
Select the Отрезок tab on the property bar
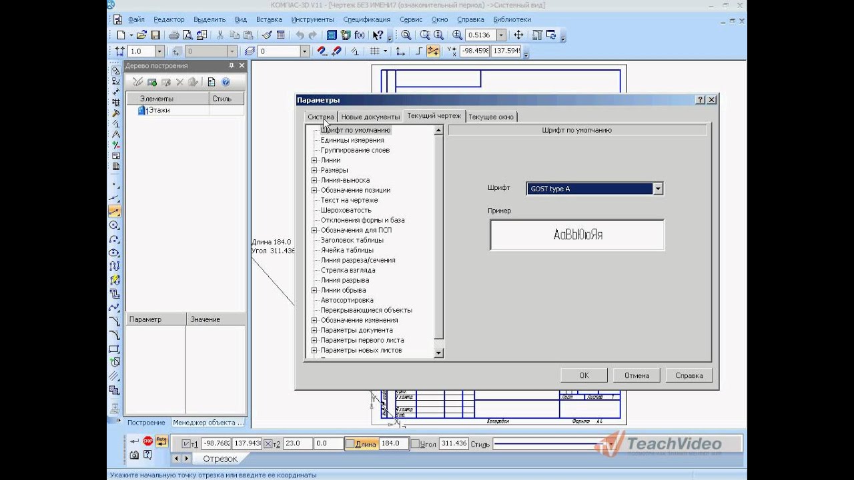(220, 459)
